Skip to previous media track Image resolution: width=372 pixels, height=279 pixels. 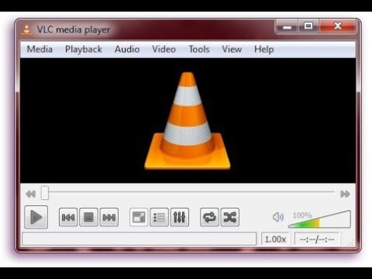pyautogui.click(x=68, y=217)
